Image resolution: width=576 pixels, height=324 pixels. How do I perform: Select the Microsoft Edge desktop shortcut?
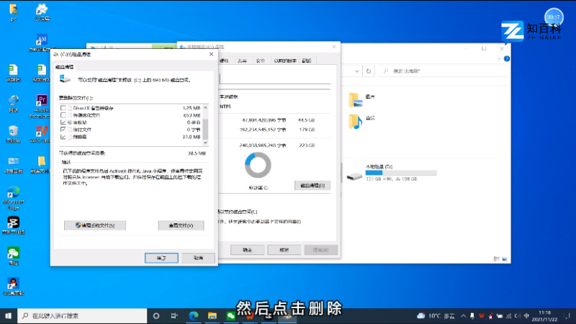[x=13, y=193]
